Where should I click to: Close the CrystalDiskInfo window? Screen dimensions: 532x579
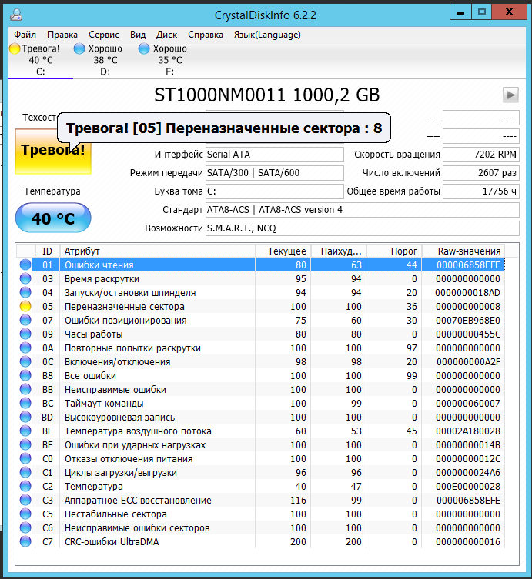[509, 12]
